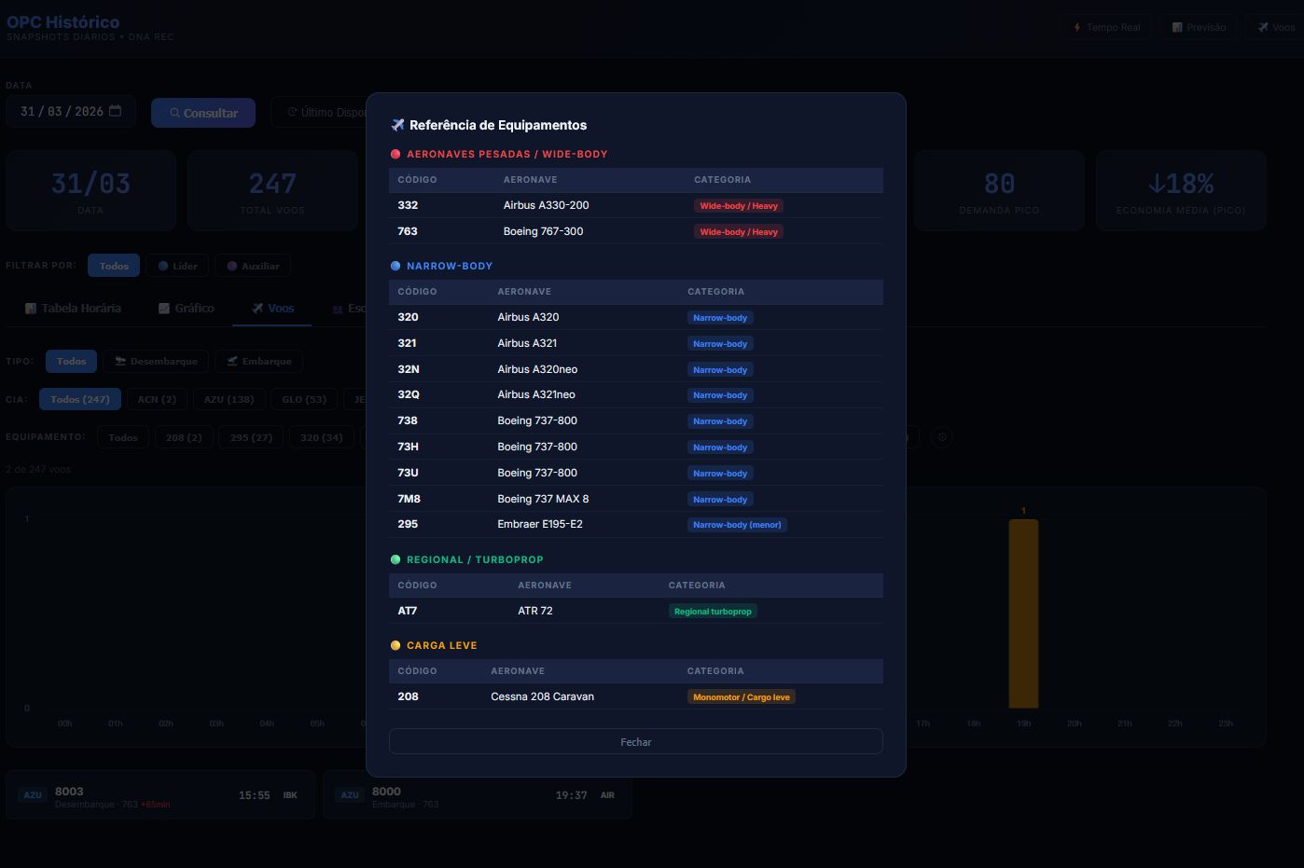
Task: Filter by equipment 295 (27)
Action: click(251, 437)
